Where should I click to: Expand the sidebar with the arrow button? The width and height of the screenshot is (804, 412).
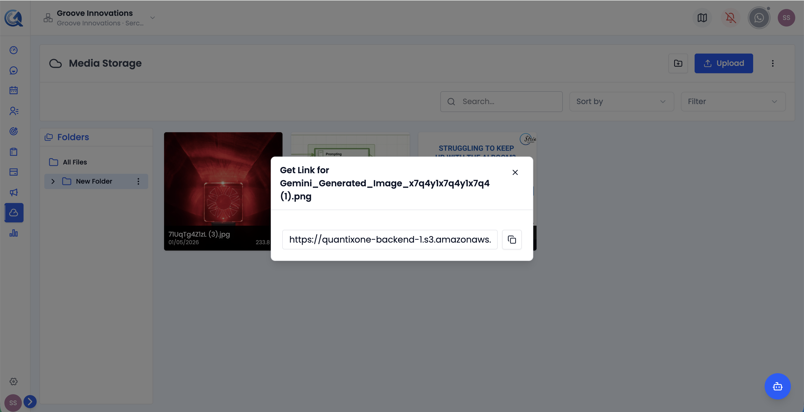coord(30,401)
